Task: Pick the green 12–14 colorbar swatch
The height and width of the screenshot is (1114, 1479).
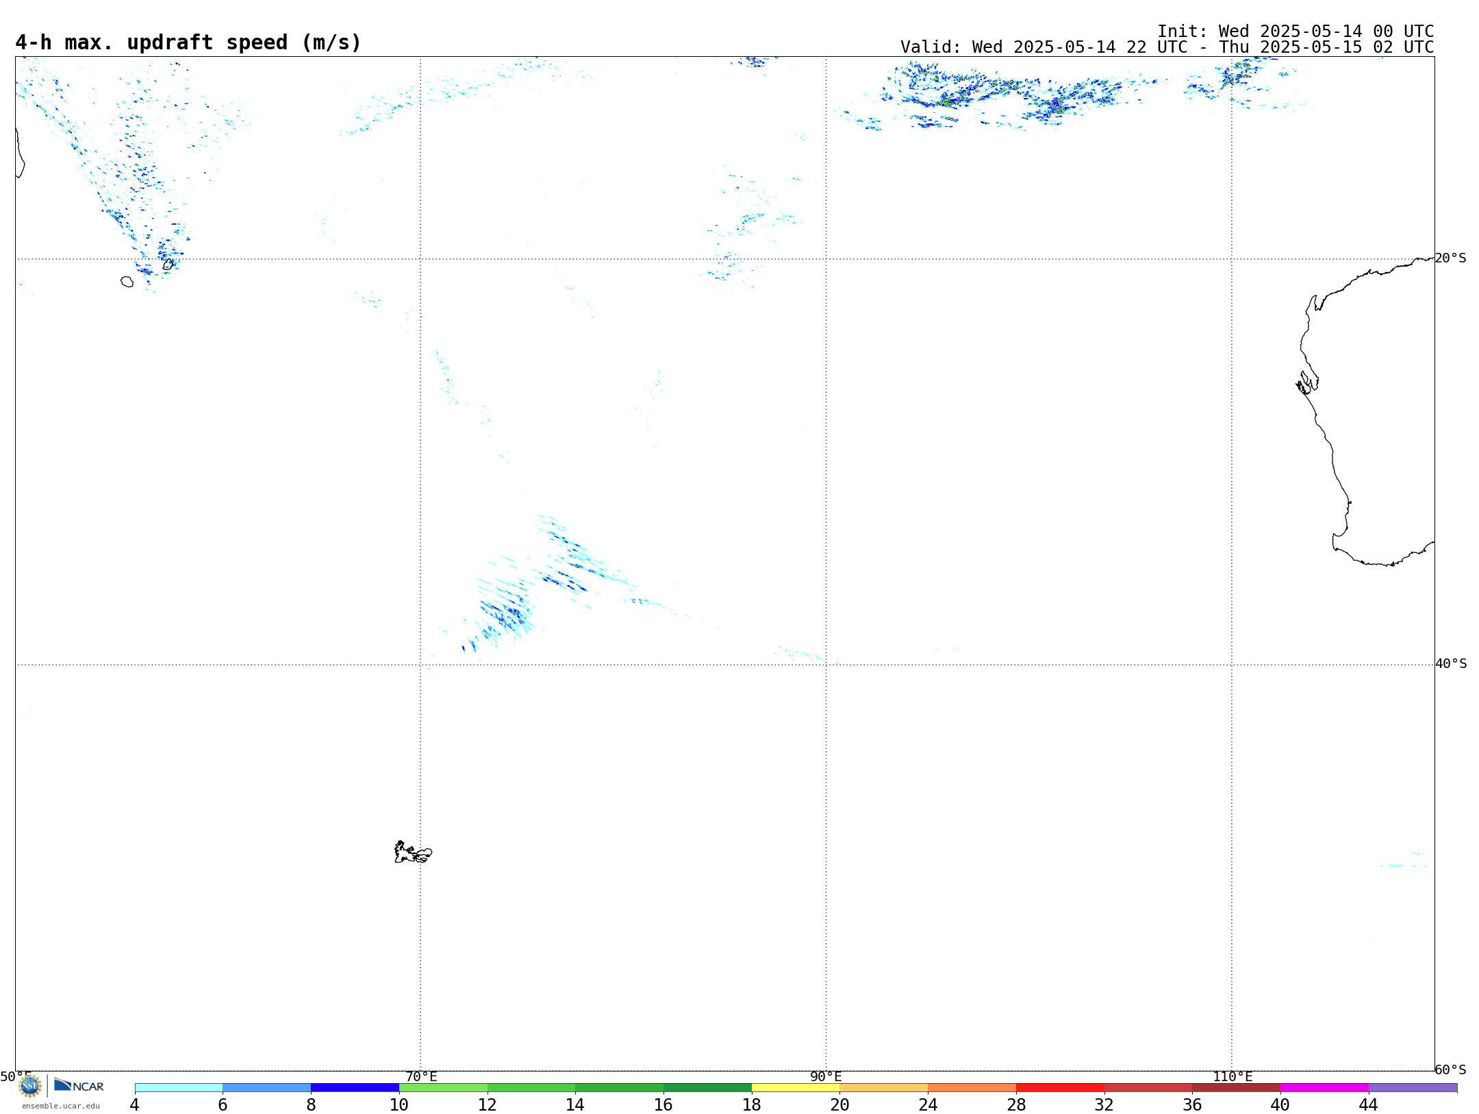Action: (x=531, y=1088)
